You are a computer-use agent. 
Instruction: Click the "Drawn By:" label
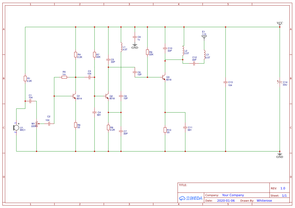coord(247,200)
